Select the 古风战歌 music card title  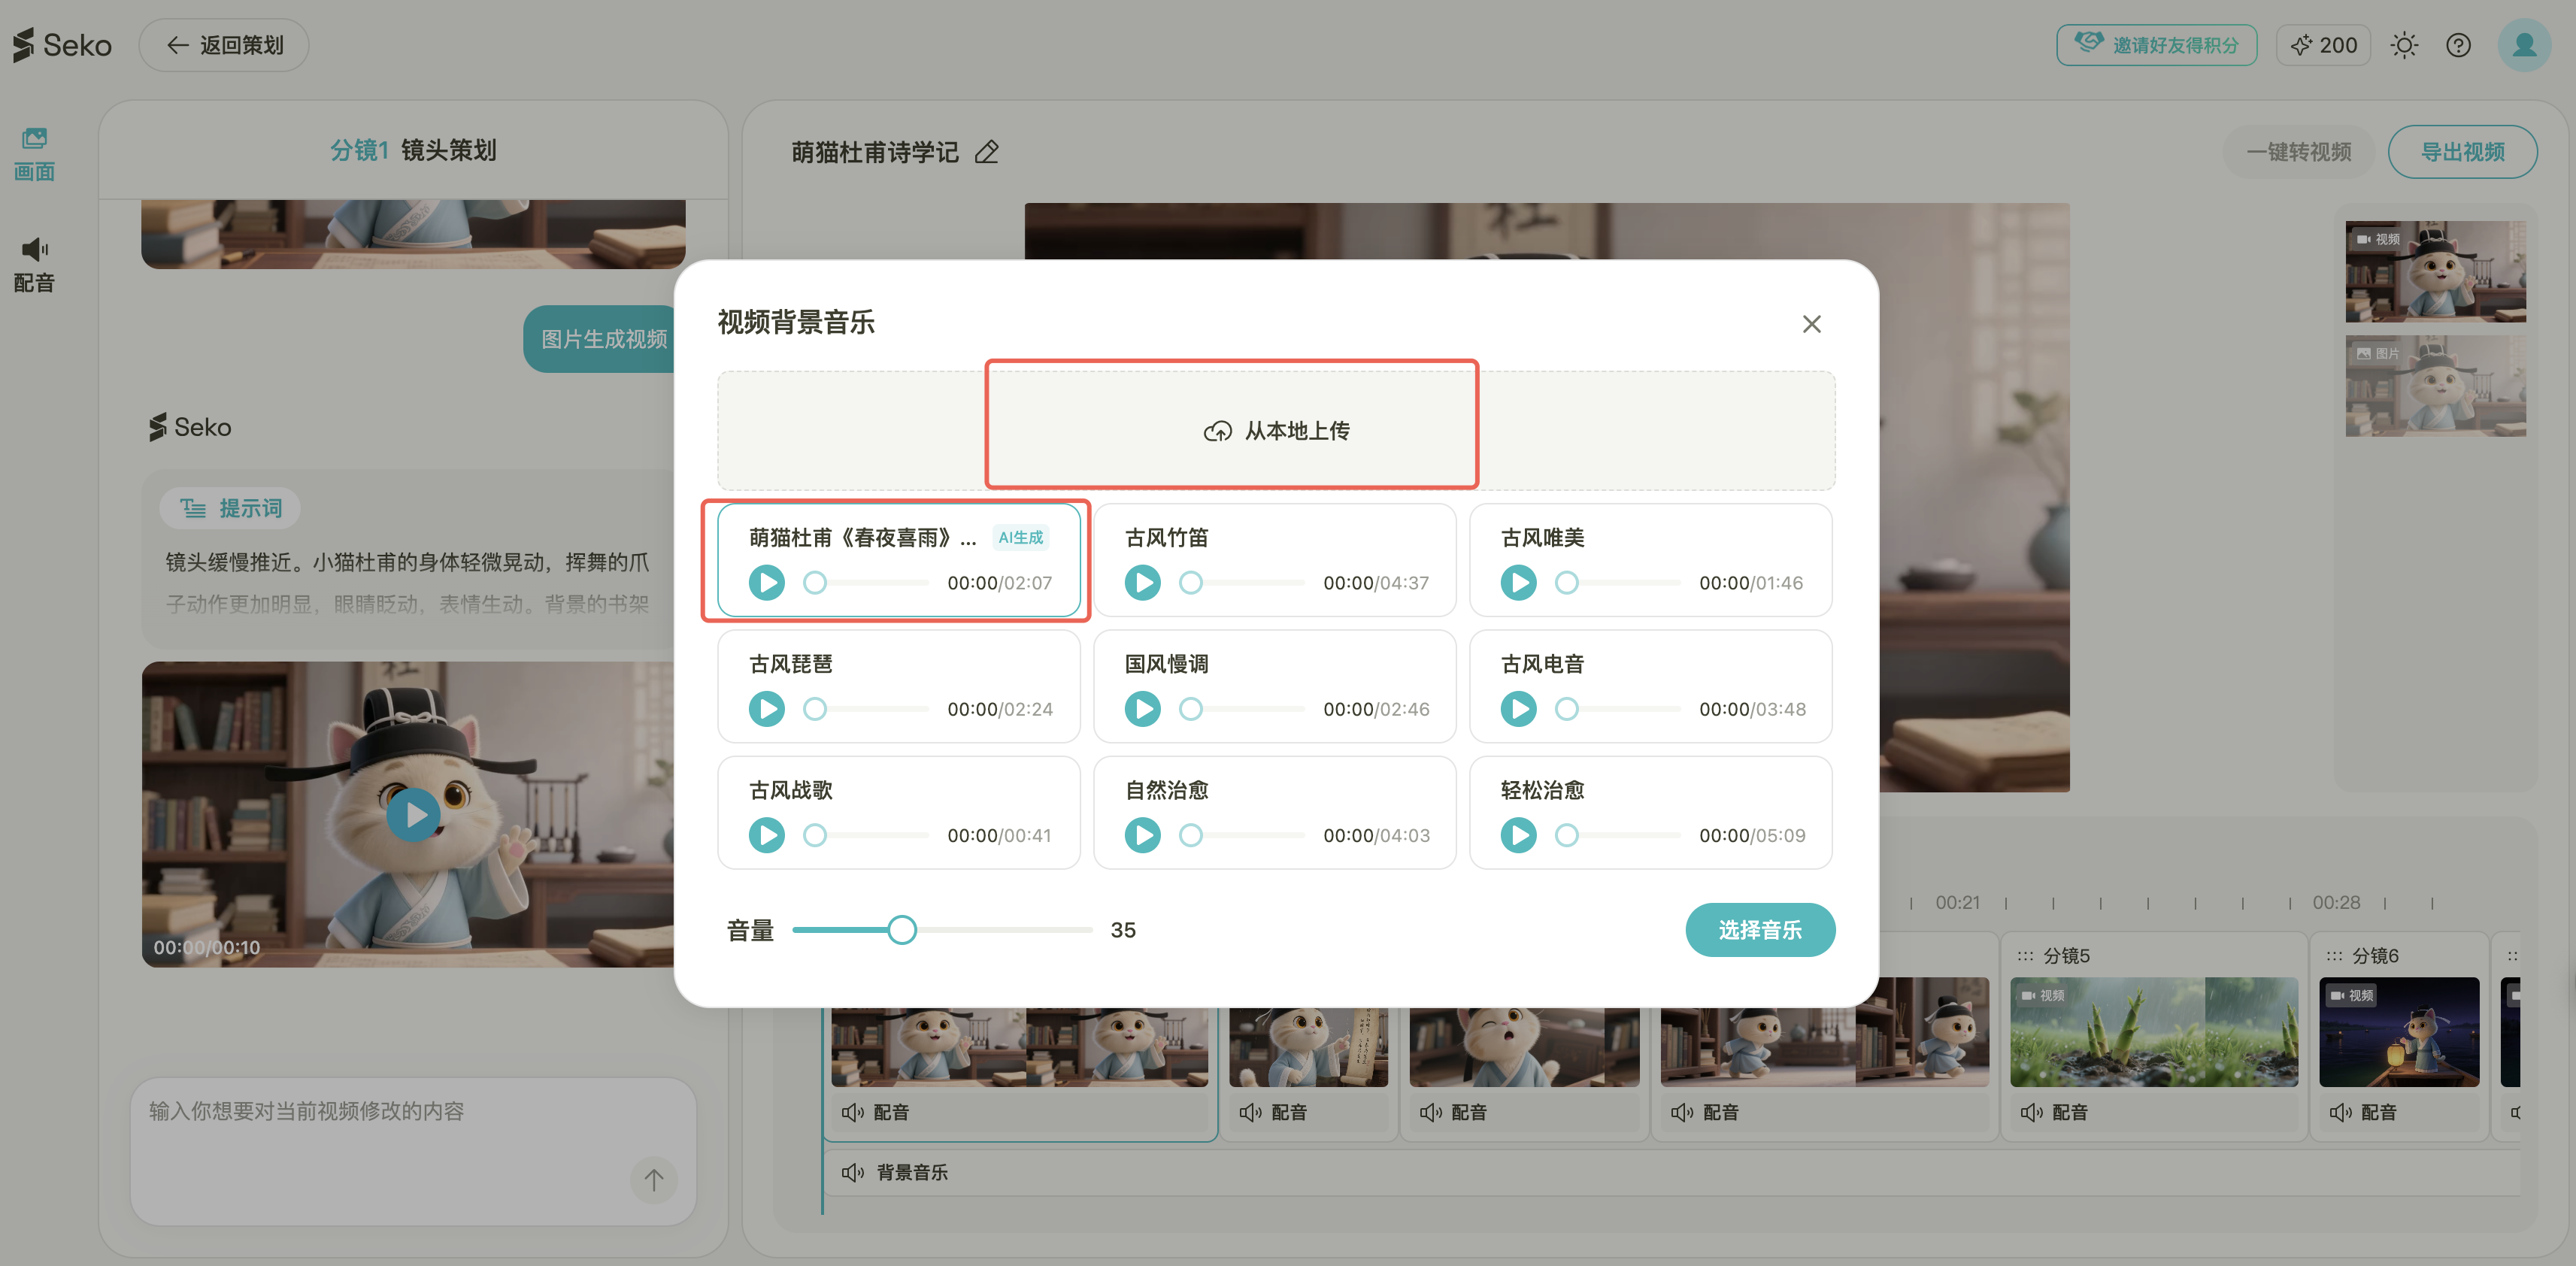point(790,790)
